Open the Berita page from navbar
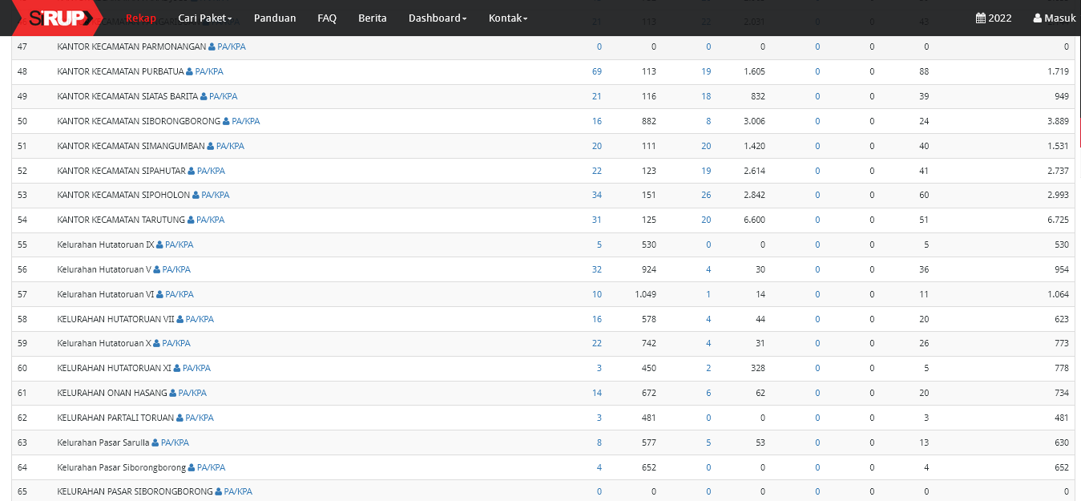The width and height of the screenshot is (1081, 501). [x=372, y=18]
